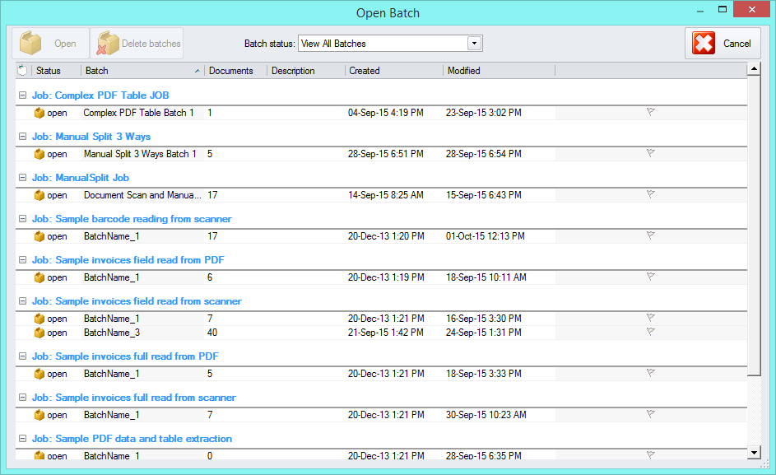Click the red X Cancel icon
The image size is (776, 475).
pyautogui.click(x=704, y=44)
